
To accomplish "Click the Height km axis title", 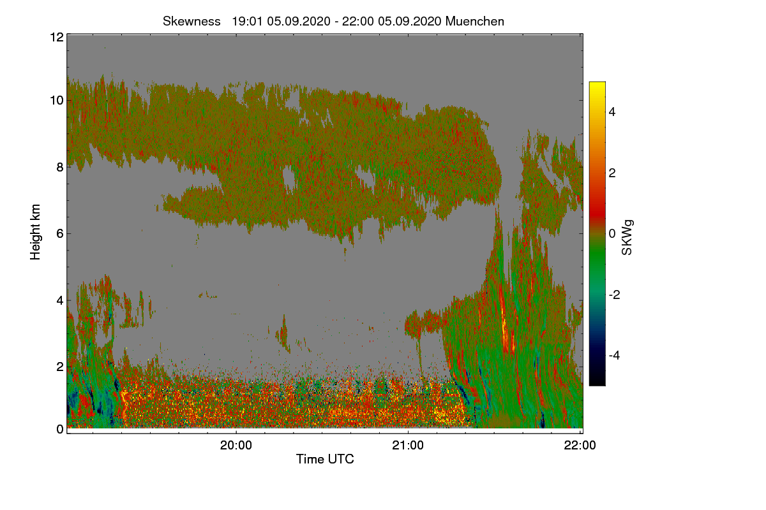I will point(36,231).
